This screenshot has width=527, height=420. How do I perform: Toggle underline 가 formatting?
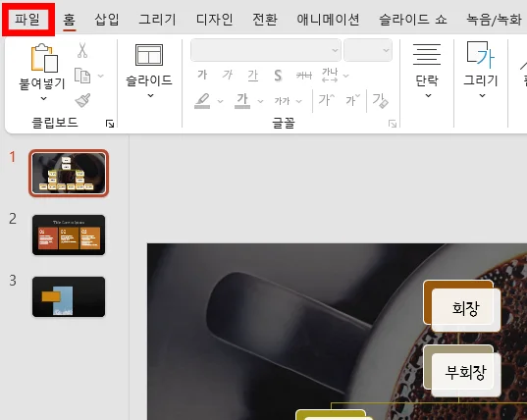[x=253, y=76]
